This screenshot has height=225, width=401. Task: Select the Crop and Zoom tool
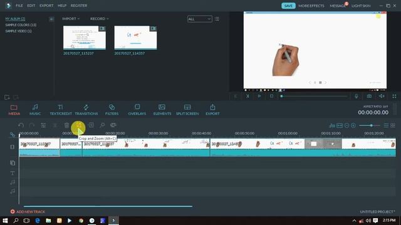(x=78, y=125)
